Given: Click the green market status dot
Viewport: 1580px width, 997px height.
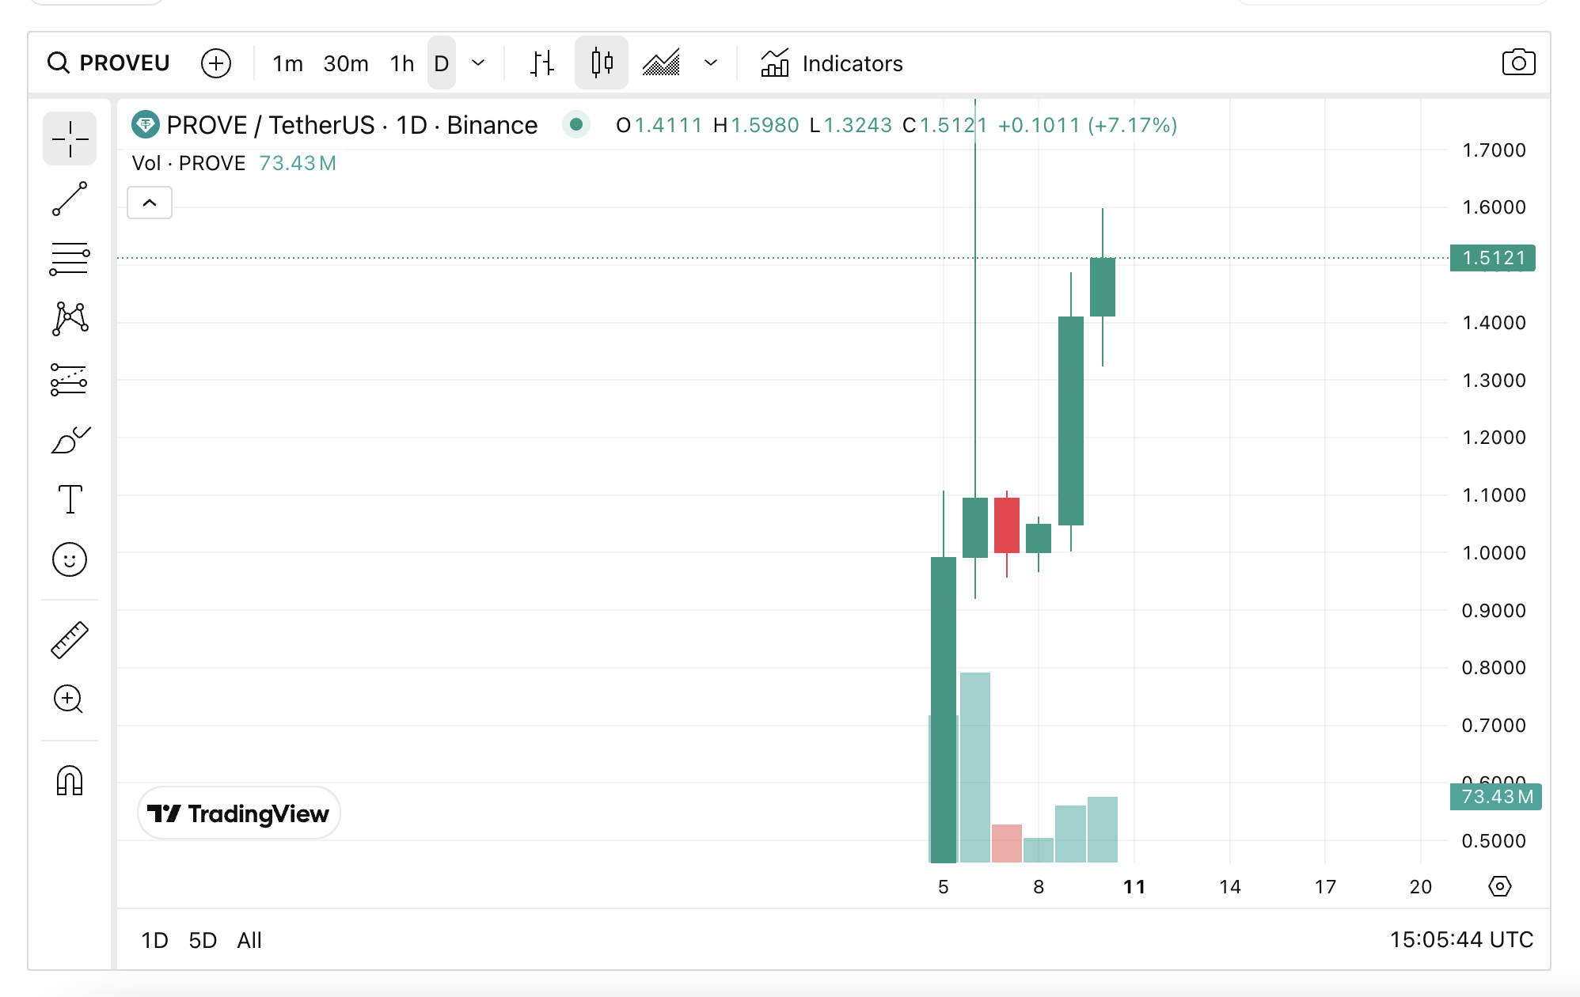Looking at the screenshot, I should pos(576,124).
